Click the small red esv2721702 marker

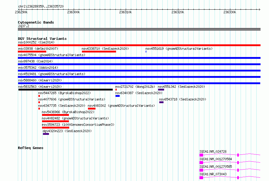(116, 90)
